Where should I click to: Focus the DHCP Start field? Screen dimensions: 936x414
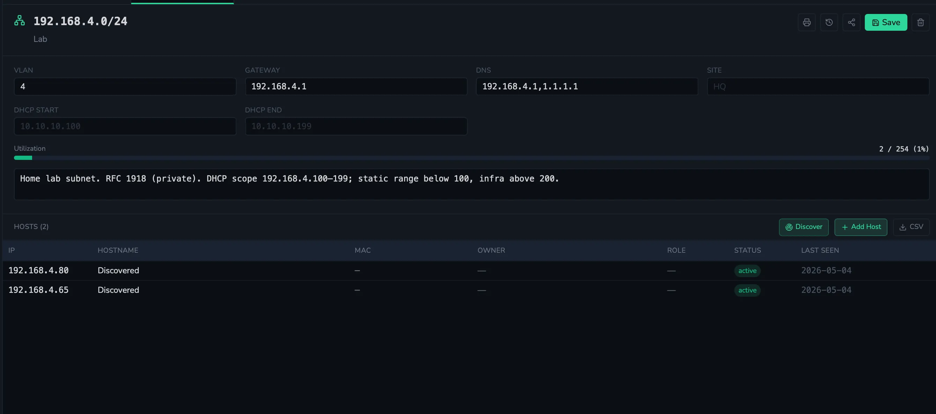[125, 126]
